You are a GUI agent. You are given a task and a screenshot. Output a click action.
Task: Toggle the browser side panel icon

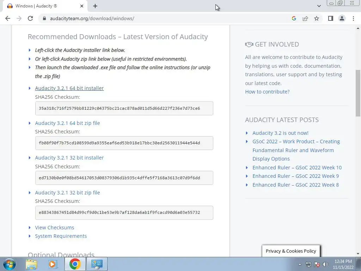coord(331,18)
